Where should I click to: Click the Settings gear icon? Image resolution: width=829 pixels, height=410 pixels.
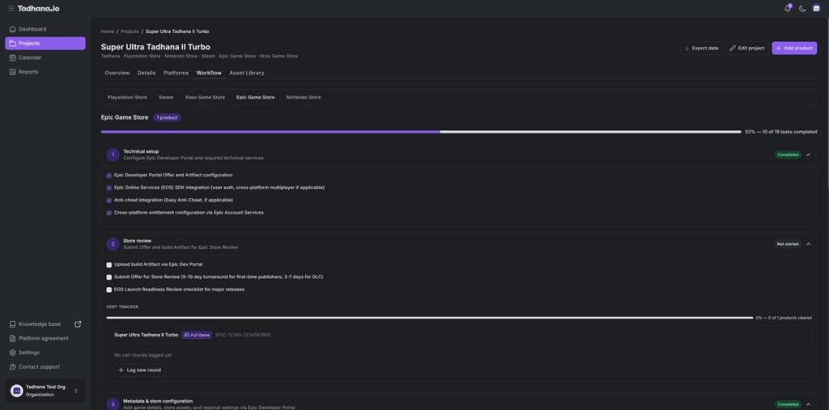click(13, 353)
